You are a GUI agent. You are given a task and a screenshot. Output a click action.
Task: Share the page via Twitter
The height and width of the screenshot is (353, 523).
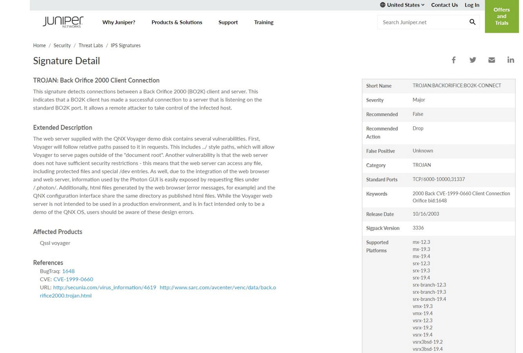coord(473,60)
